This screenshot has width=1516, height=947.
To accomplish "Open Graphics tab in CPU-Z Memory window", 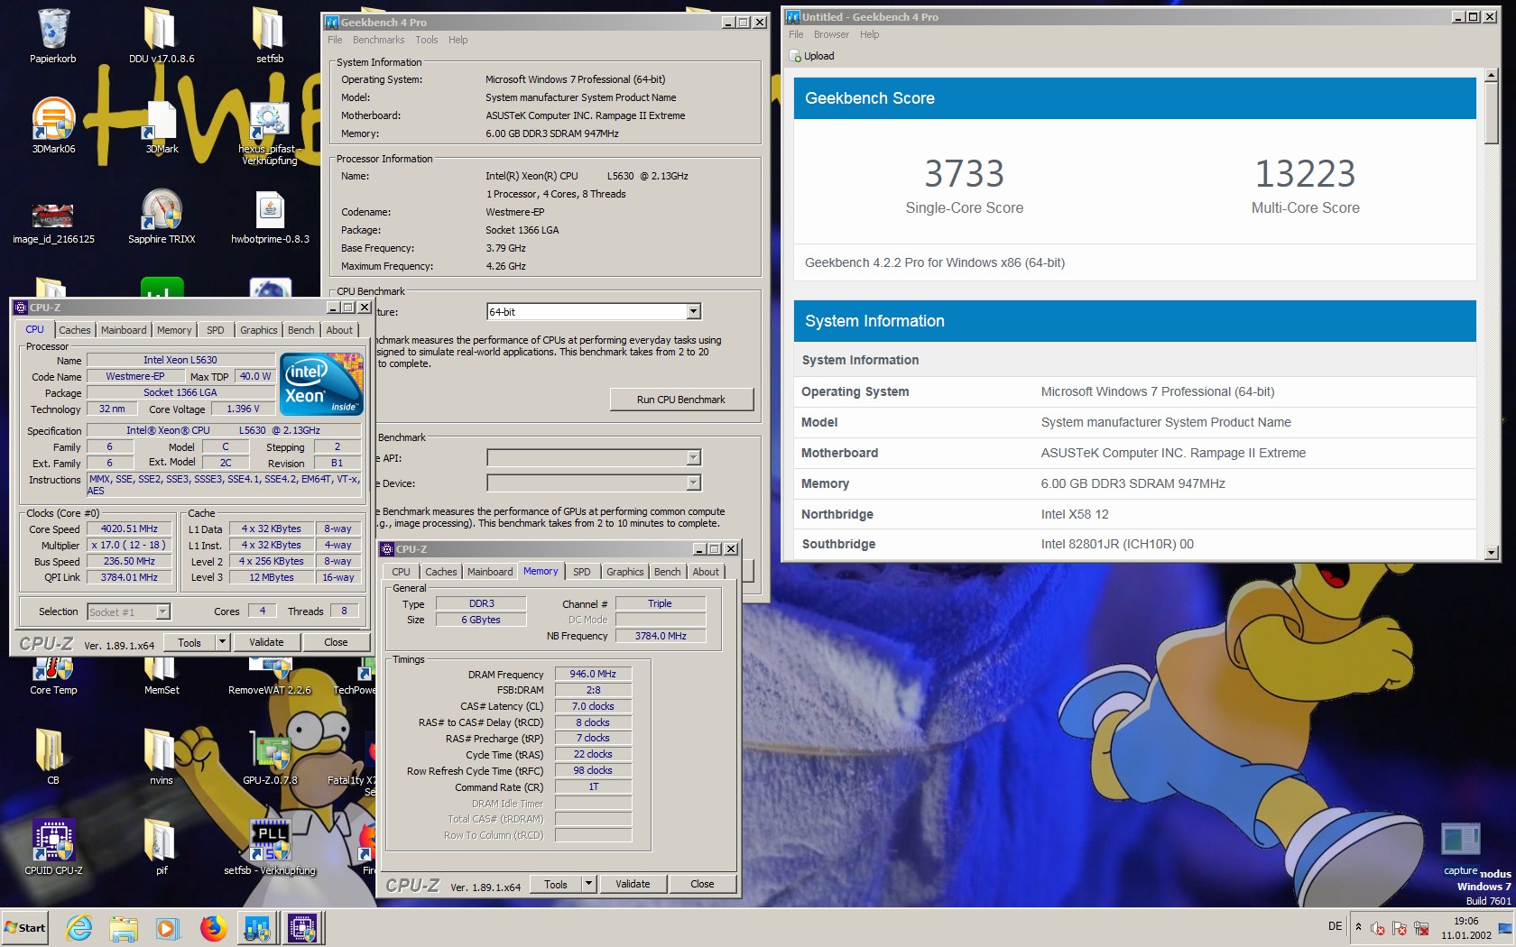I will (x=625, y=572).
